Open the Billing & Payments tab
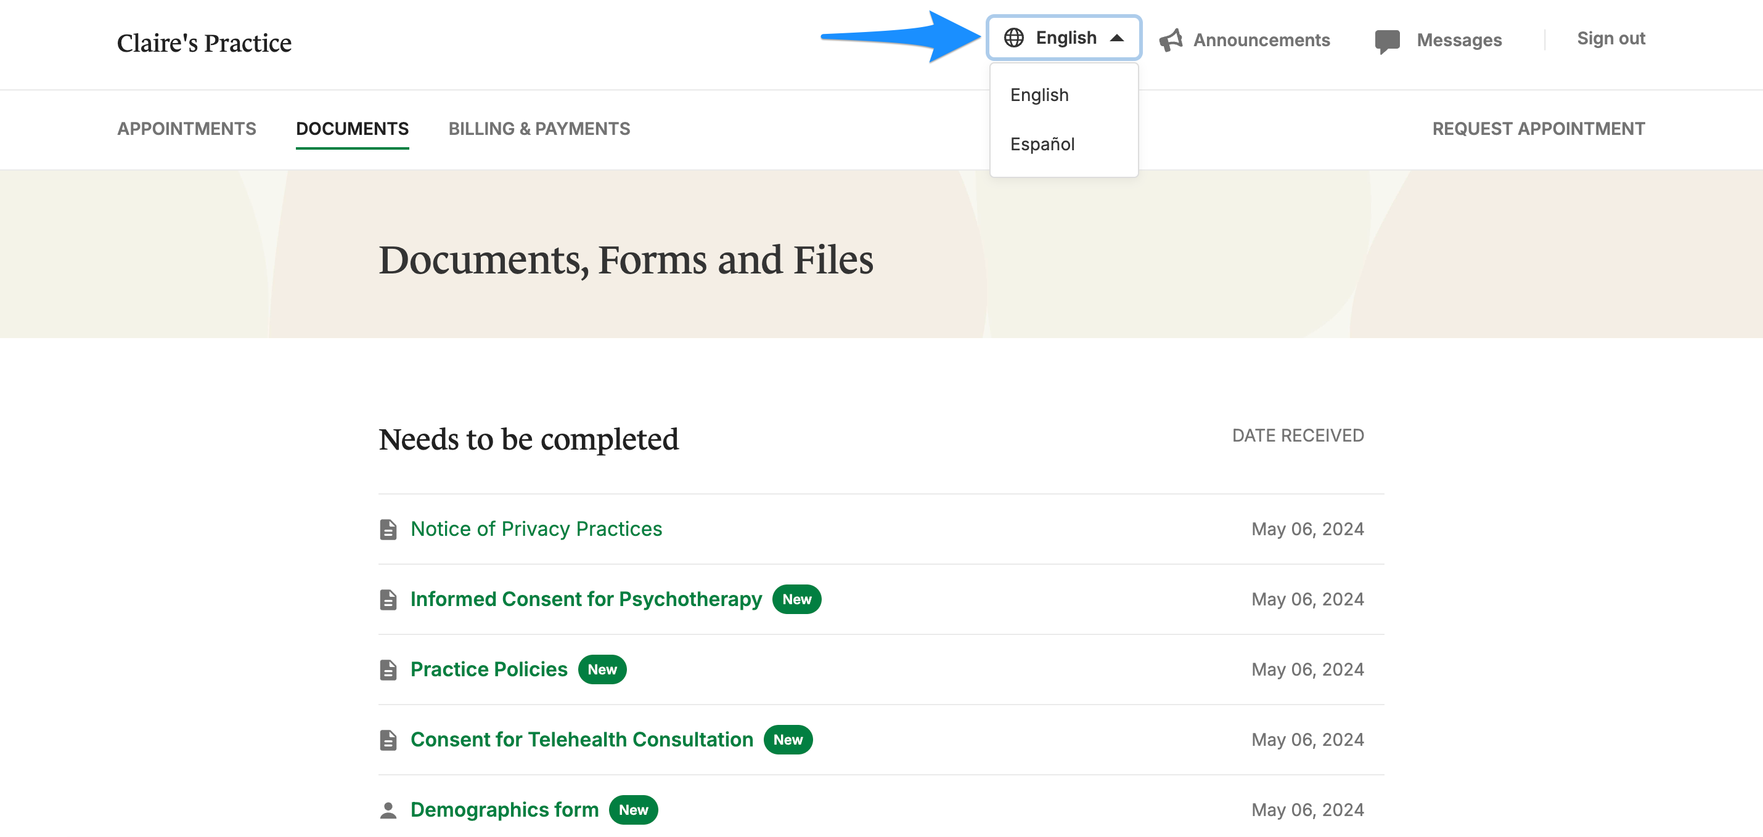The image size is (1763, 837). tap(539, 129)
